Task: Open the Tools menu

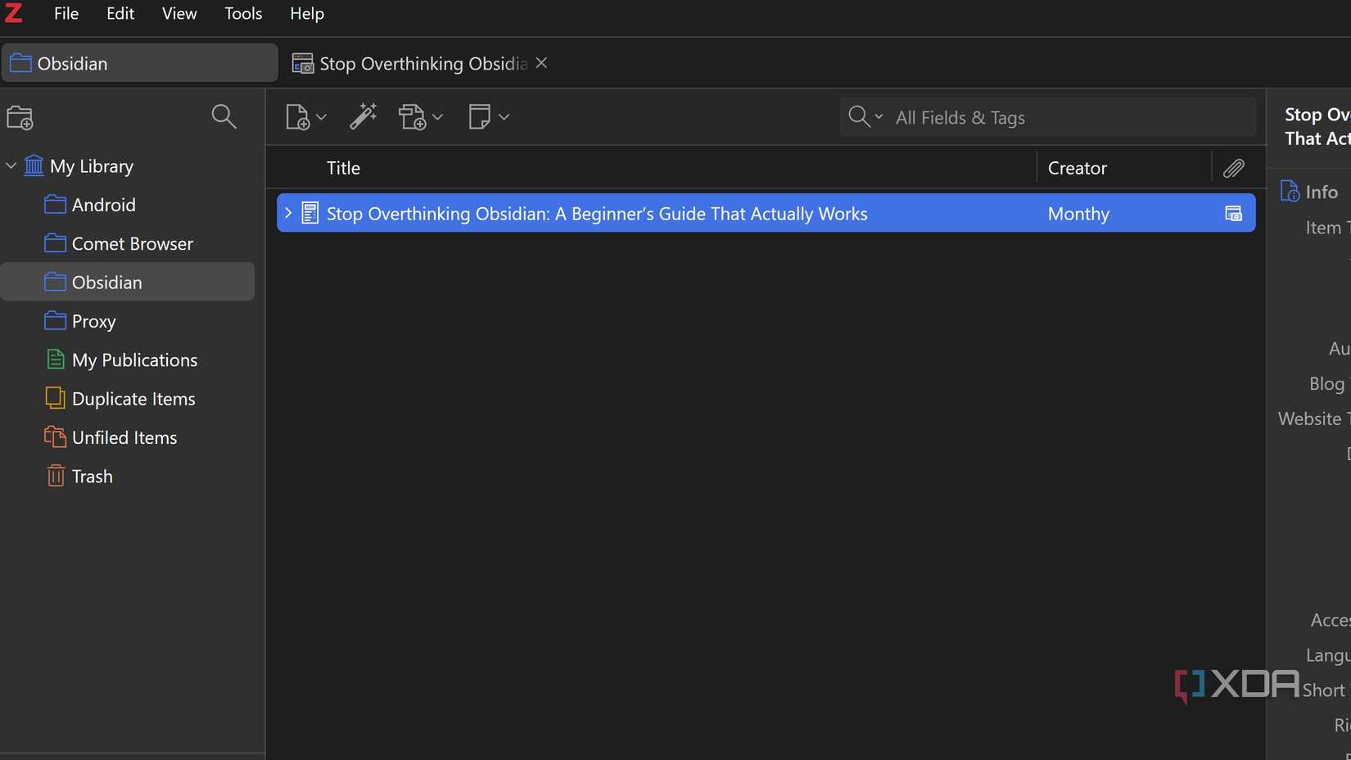Action: [x=242, y=13]
